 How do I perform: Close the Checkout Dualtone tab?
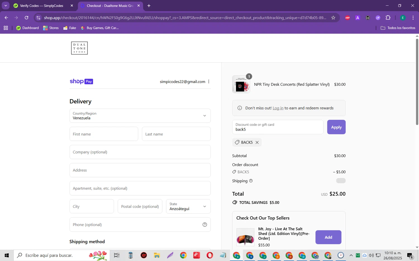tap(139, 6)
